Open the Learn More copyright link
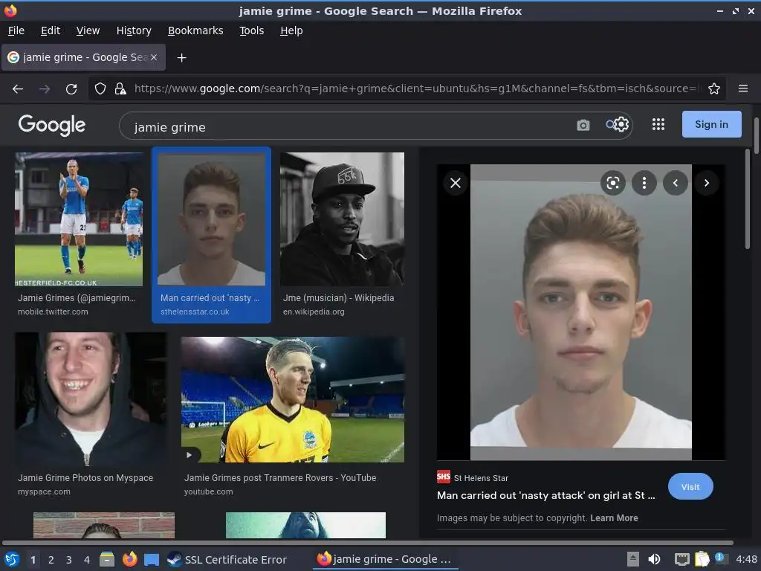 click(614, 518)
